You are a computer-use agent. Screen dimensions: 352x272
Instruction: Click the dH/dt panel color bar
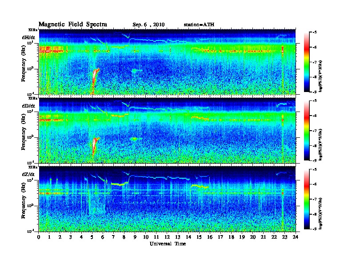coord(307,62)
